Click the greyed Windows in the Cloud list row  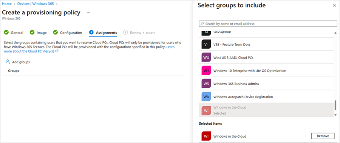266,110
